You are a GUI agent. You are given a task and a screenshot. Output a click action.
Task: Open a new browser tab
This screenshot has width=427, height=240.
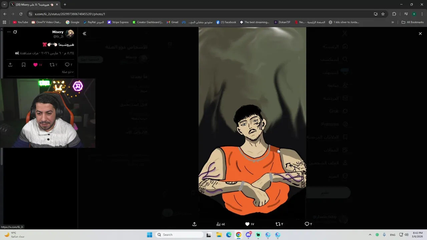(x=65, y=5)
